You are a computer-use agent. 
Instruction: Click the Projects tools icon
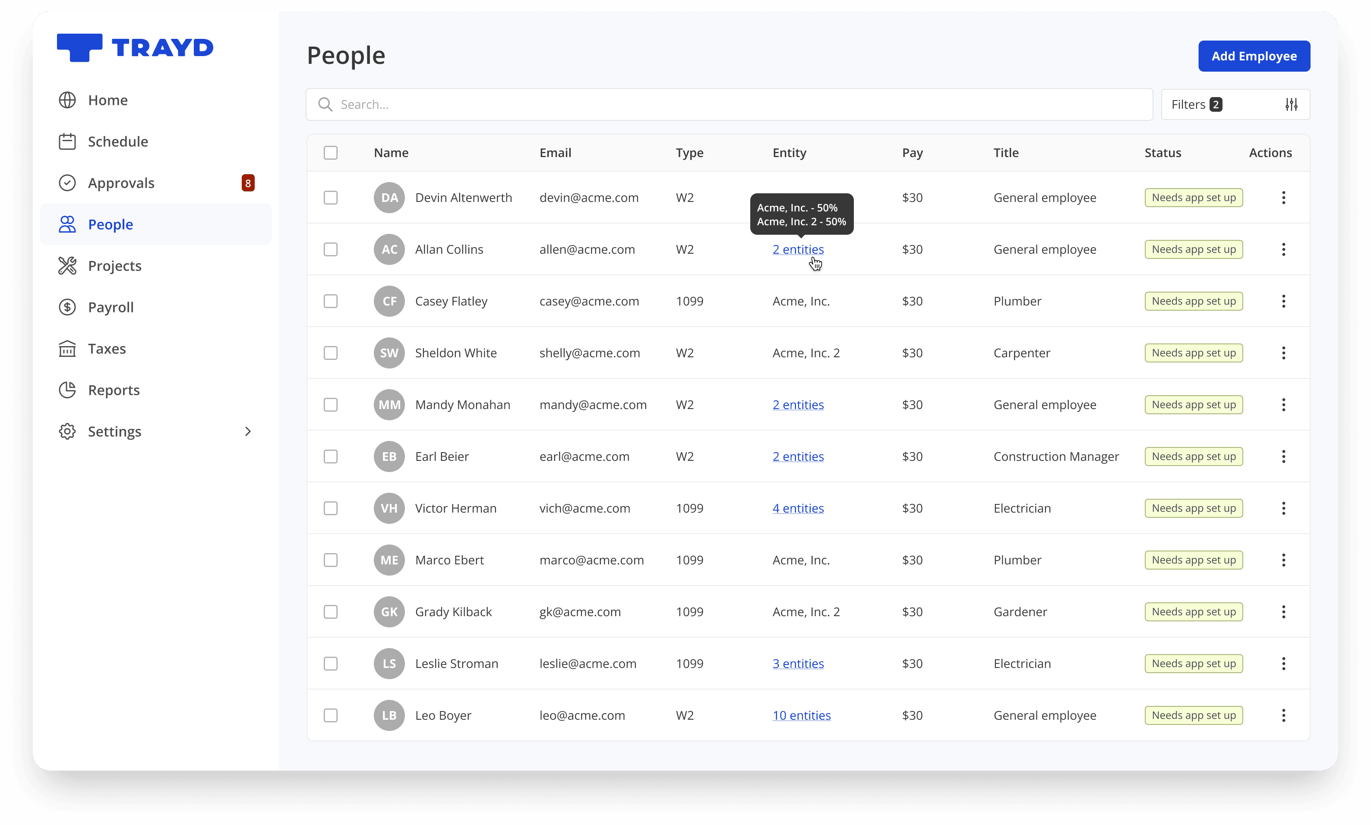(67, 266)
